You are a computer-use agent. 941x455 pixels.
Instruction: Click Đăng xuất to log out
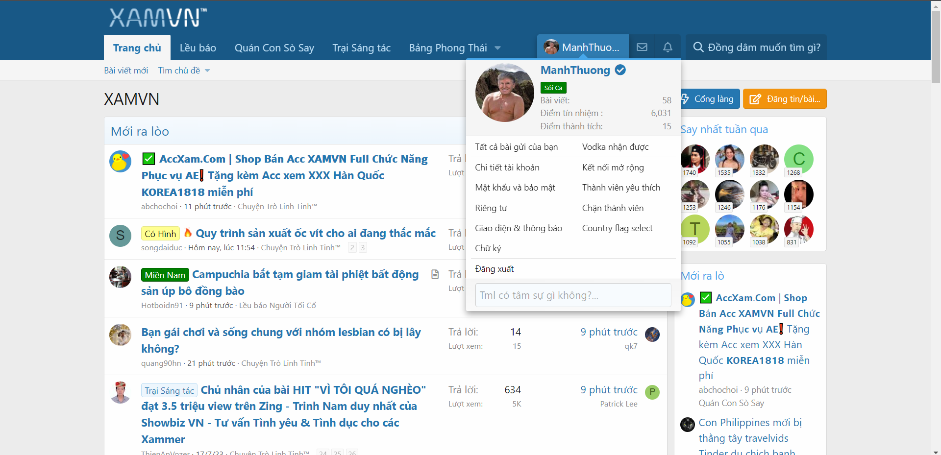pyautogui.click(x=494, y=269)
